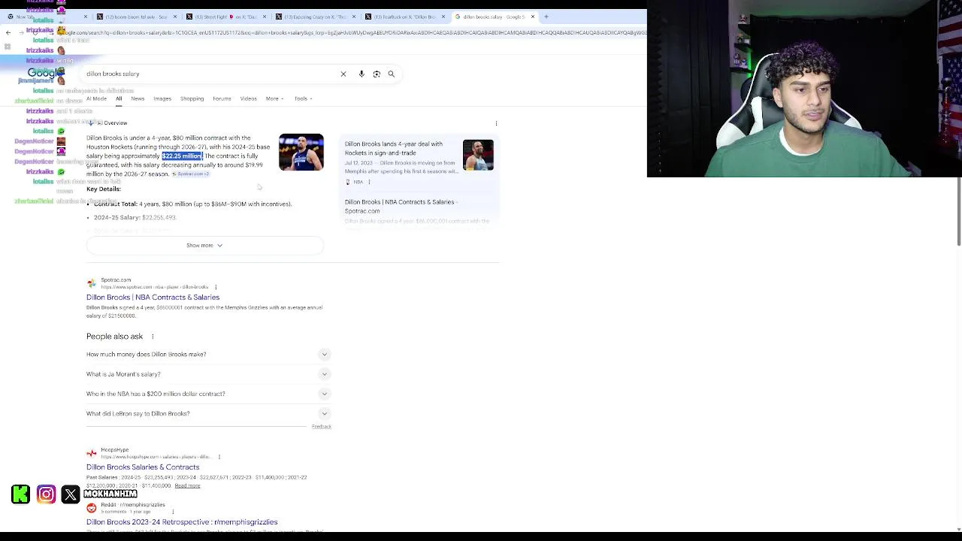Open three-dot menu next to People also ask
Viewport: 962px width, 541px height.
coord(153,337)
